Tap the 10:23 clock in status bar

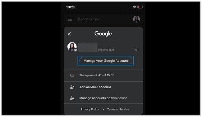71,7
